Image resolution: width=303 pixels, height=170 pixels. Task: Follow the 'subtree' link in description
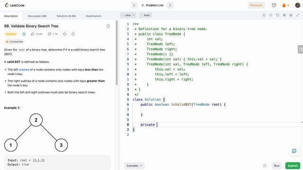(24, 69)
